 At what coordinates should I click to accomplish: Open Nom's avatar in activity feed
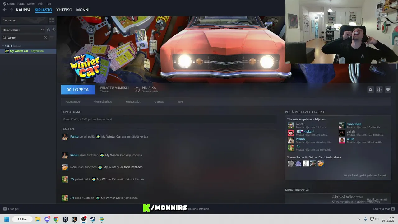tap(65, 167)
